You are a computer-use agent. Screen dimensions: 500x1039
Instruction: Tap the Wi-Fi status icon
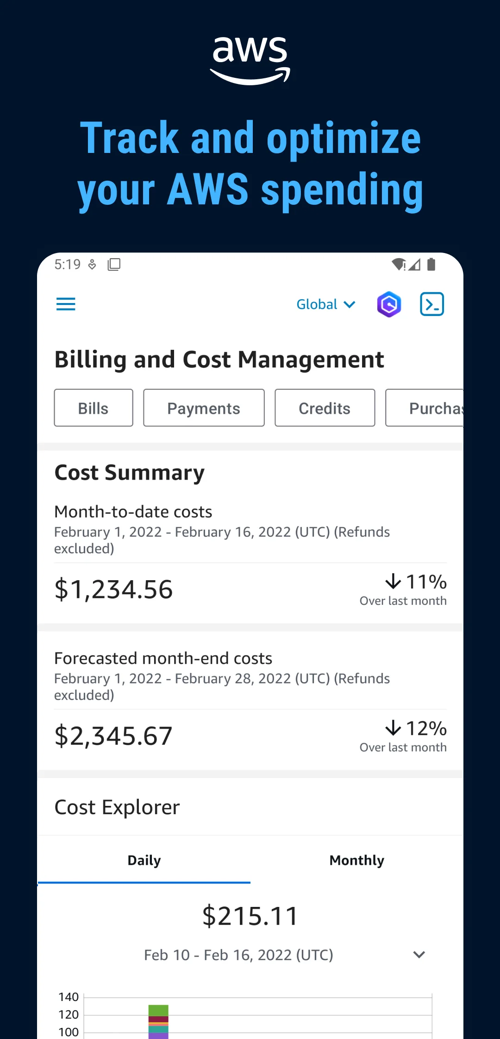tap(399, 265)
